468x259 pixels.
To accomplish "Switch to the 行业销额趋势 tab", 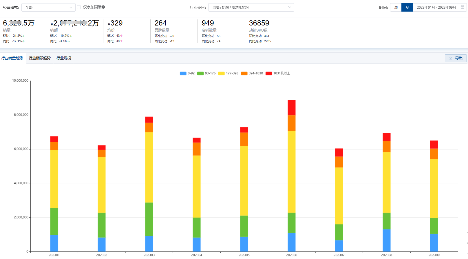I will (40, 58).
